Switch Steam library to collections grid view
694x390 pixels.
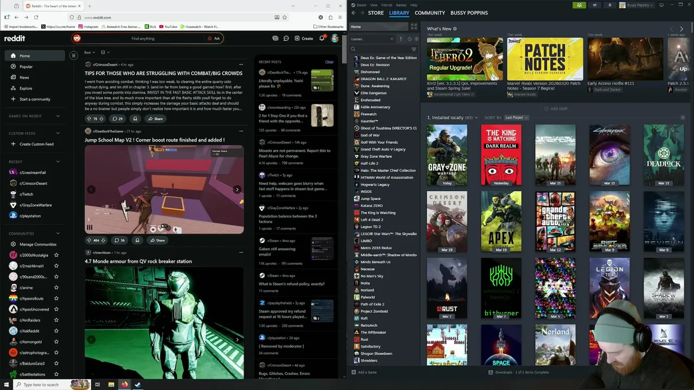(414, 27)
